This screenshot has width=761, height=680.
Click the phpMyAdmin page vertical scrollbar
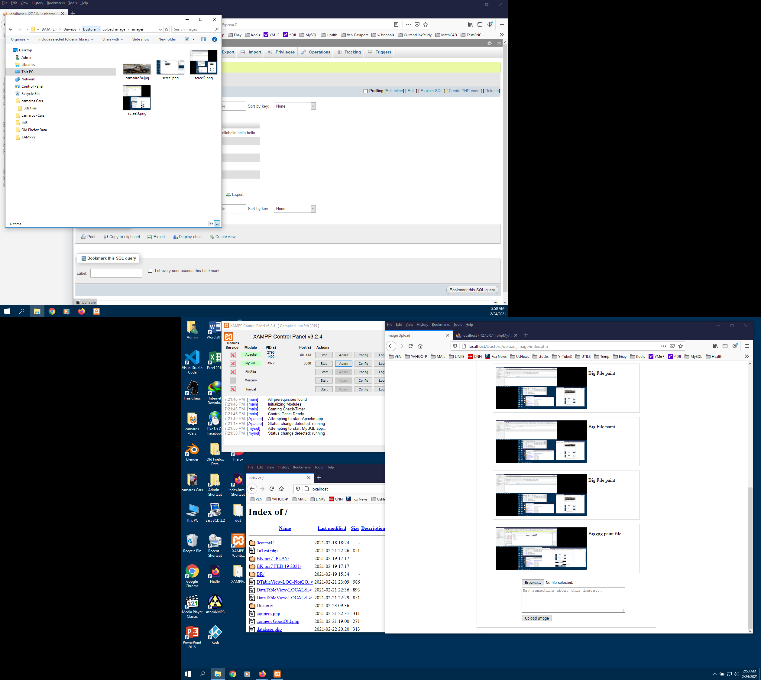(505, 168)
